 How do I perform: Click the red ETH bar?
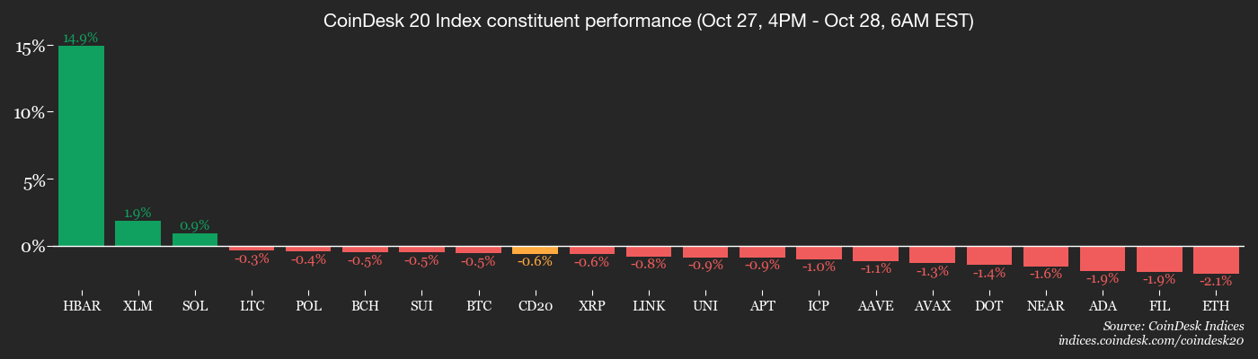pyautogui.click(x=1216, y=259)
